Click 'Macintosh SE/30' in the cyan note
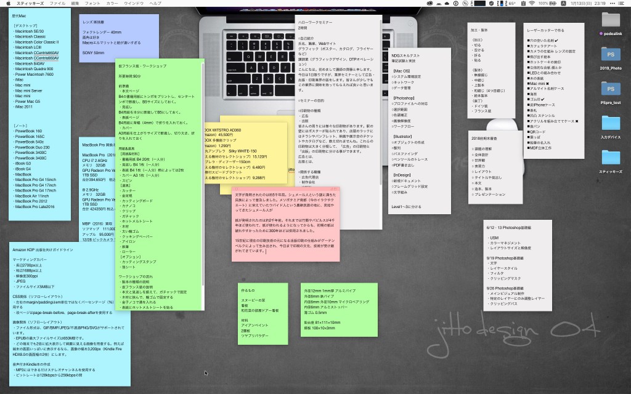Image resolution: width=631 pixels, height=394 pixels. (x=28, y=31)
